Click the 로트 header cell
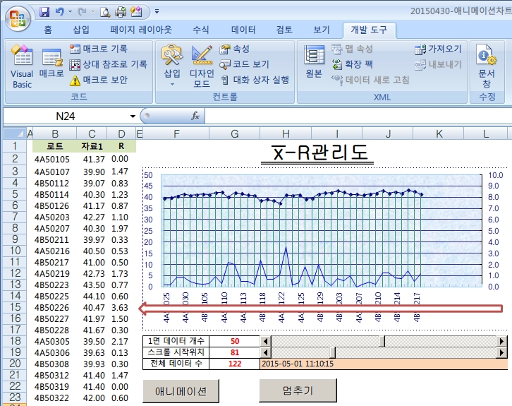 point(55,146)
